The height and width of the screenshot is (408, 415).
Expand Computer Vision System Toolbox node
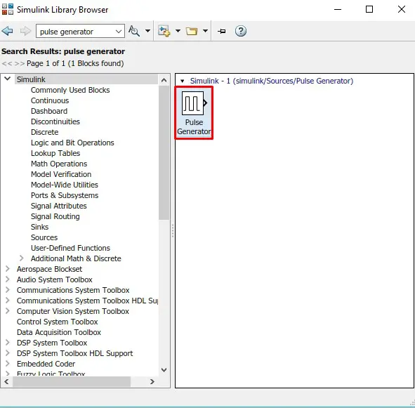(x=8, y=311)
